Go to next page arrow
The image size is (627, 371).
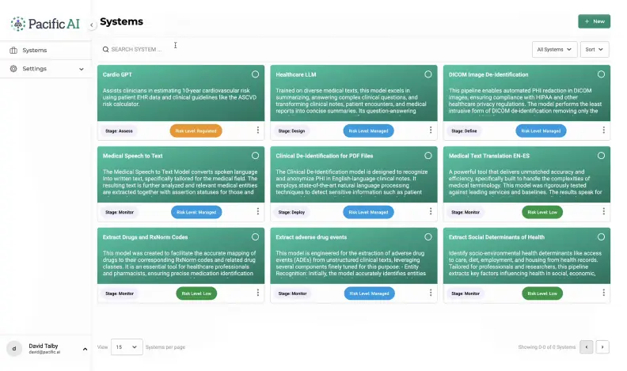[602, 346]
